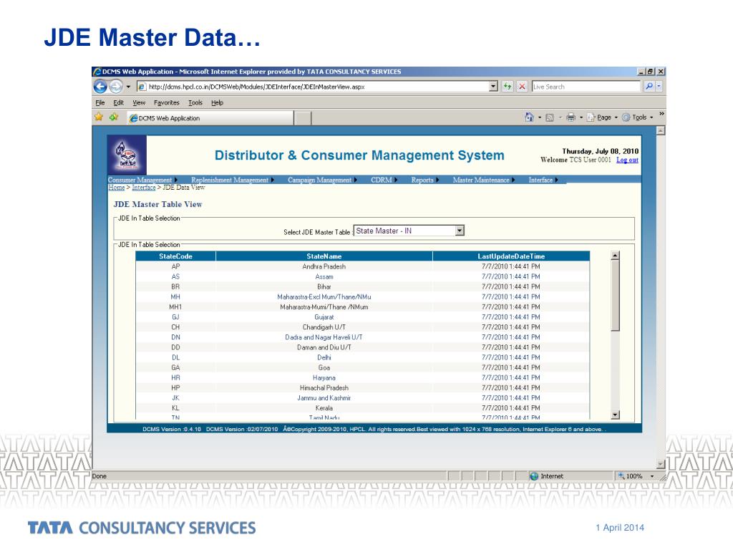Click the MH1 state code cell

click(175, 307)
